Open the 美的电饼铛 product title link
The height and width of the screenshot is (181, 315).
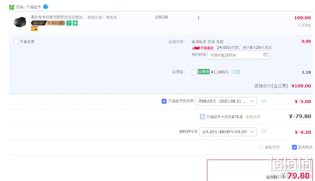pyautogui.click(x=58, y=17)
